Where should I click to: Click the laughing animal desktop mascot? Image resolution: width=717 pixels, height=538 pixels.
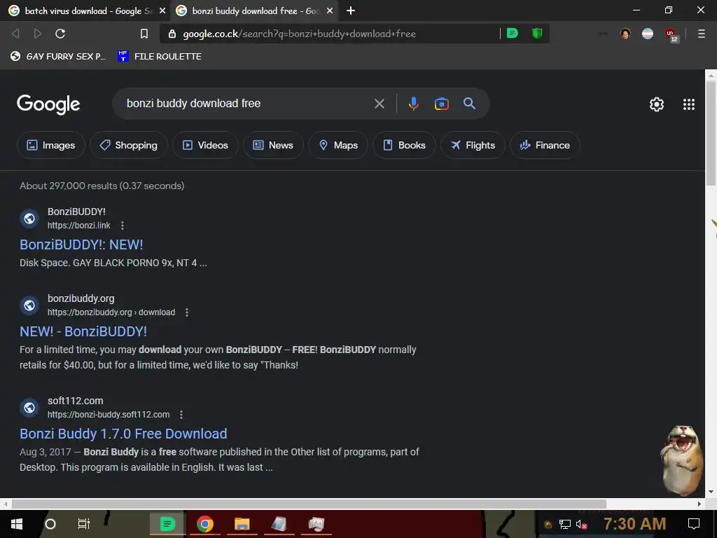point(682,460)
